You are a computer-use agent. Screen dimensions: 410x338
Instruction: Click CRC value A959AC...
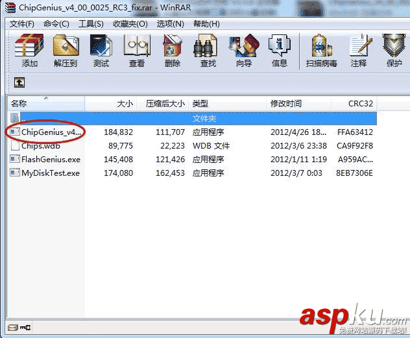tap(356, 159)
